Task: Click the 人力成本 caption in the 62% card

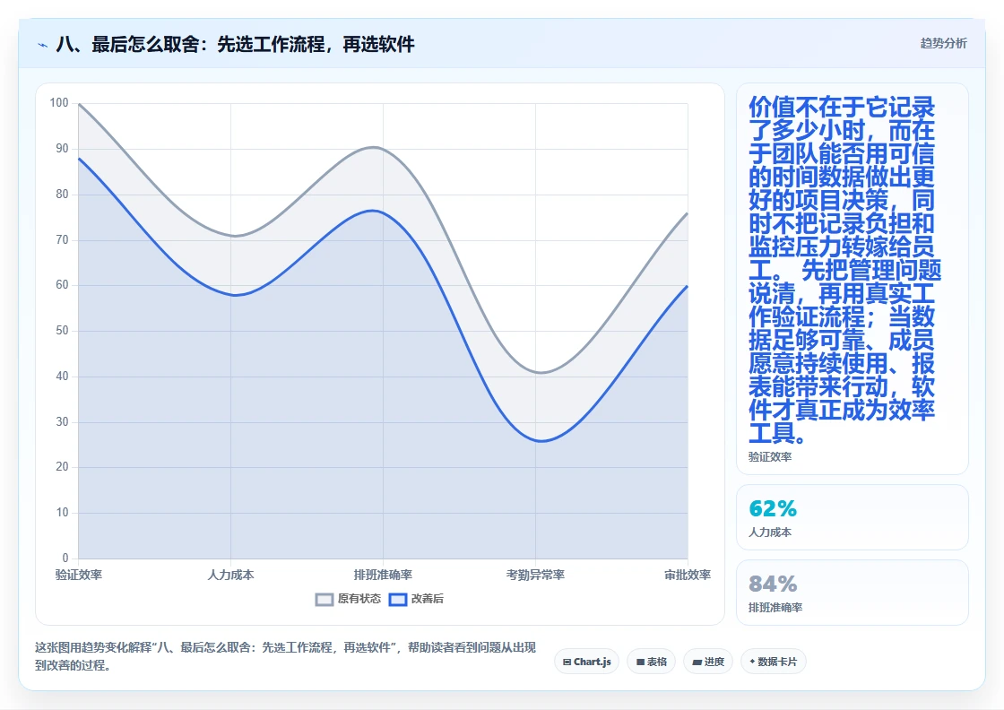Action: pyautogui.click(x=770, y=532)
